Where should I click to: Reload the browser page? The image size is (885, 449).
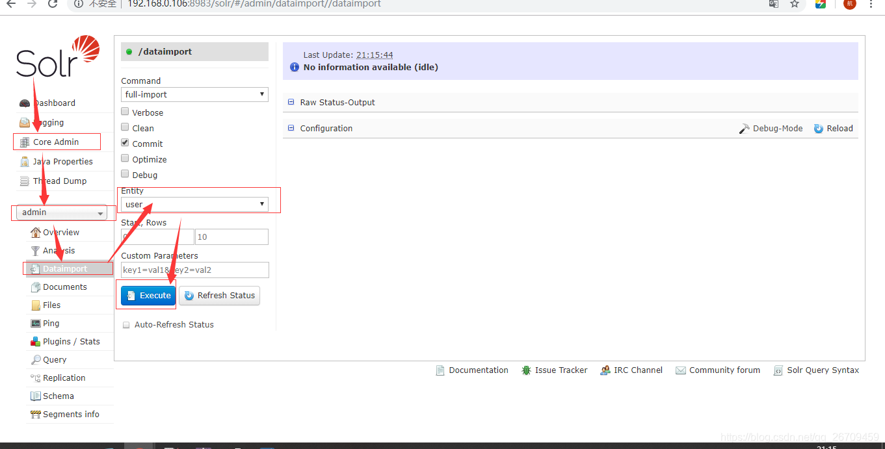point(53,3)
